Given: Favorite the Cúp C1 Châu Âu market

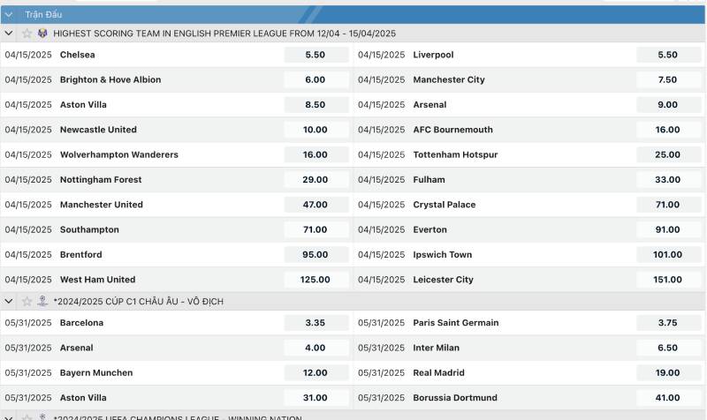Looking at the screenshot, I should click(27, 302).
